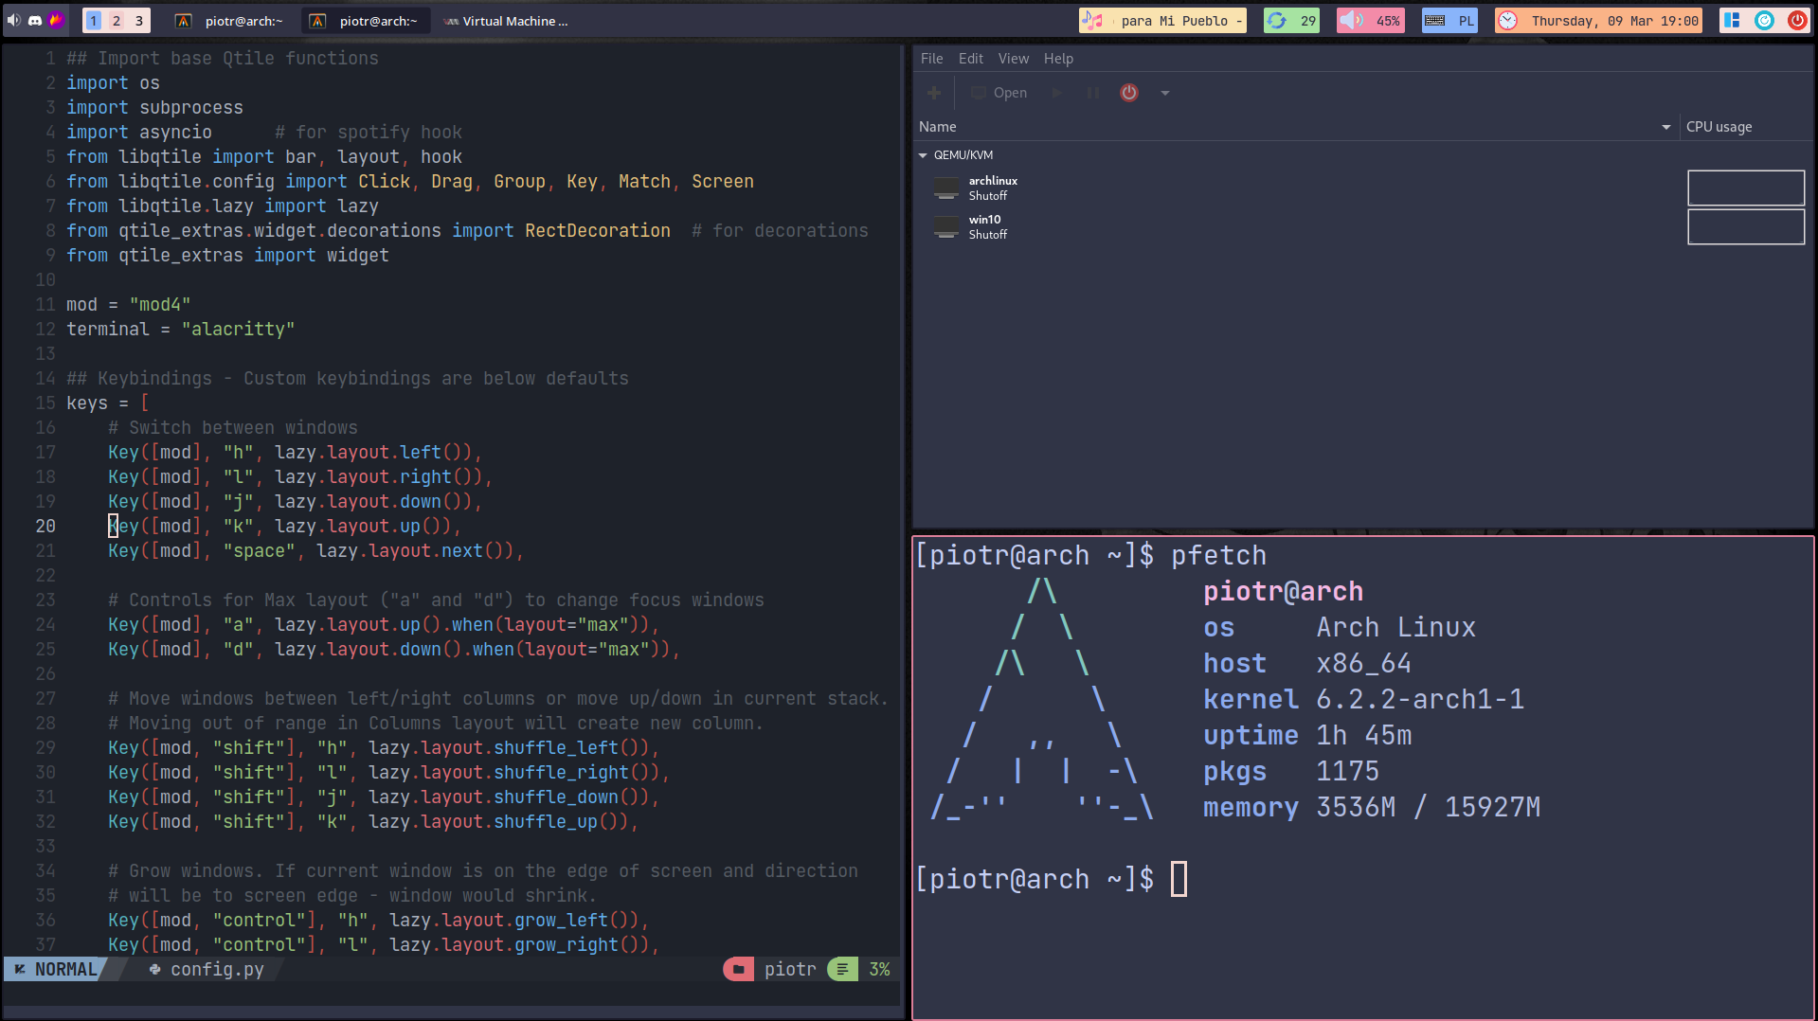Viewport: 1818px width, 1021px height.
Task: Click the Run (play) VM toolbar icon
Action: tap(1056, 93)
